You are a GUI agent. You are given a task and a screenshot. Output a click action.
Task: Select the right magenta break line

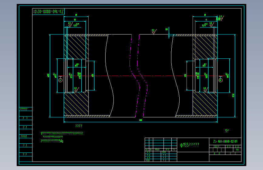(142, 76)
